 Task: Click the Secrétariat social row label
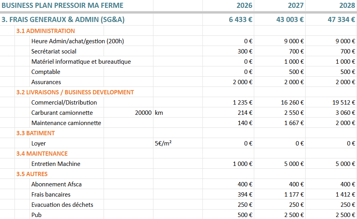pyautogui.click(x=54, y=52)
